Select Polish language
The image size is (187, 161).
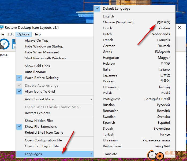(x=134, y=93)
